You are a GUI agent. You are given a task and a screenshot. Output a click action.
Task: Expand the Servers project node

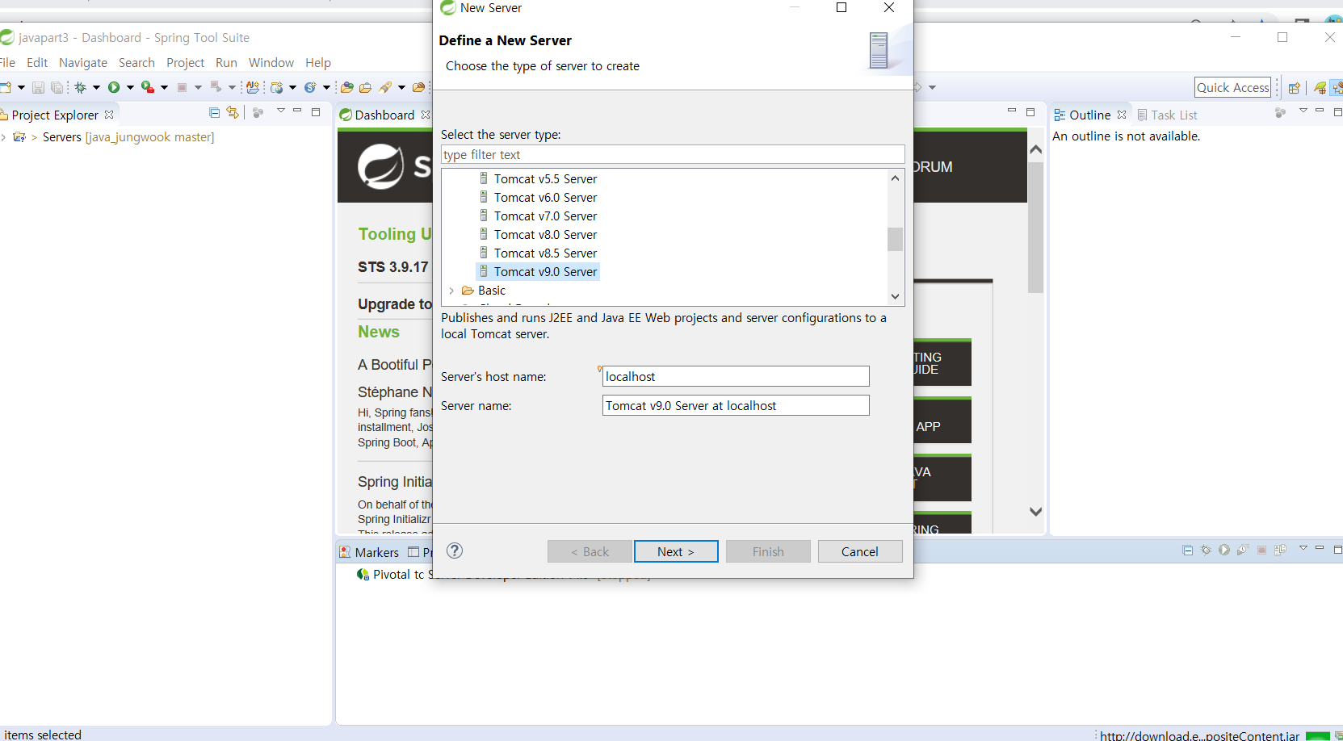[4, 137]
